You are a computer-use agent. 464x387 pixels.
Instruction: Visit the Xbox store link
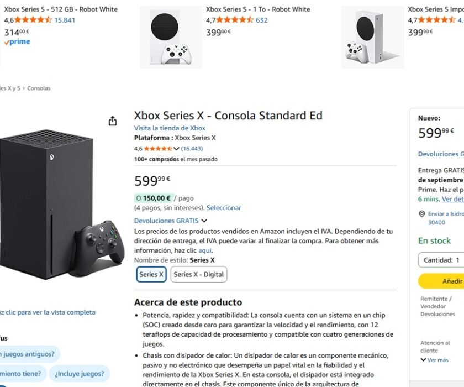pos(170,128)
